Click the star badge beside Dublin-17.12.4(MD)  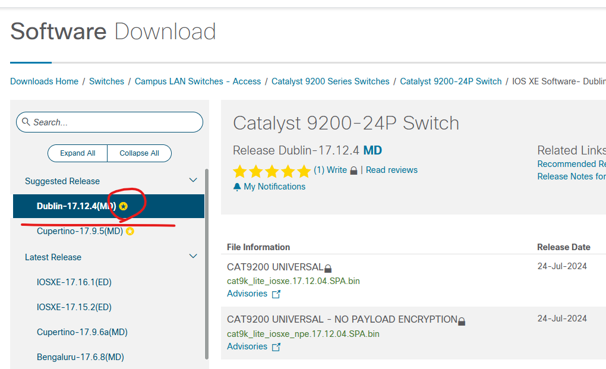[x=124, y=206]
